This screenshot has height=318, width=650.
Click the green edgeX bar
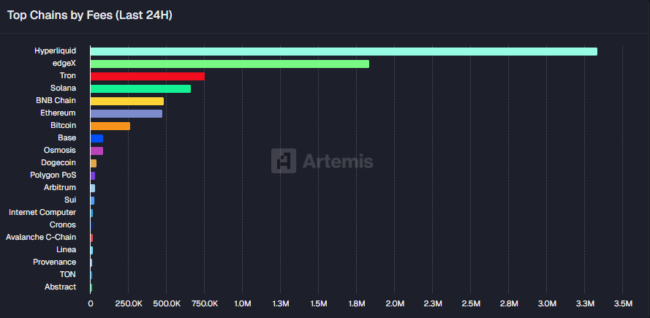[x=230, y=64]
